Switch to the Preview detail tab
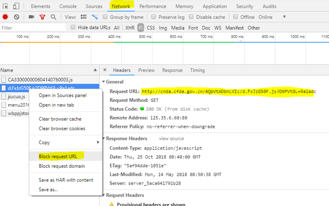The width and height of the screenshot is (329, 206). click(x=146, y=70)
